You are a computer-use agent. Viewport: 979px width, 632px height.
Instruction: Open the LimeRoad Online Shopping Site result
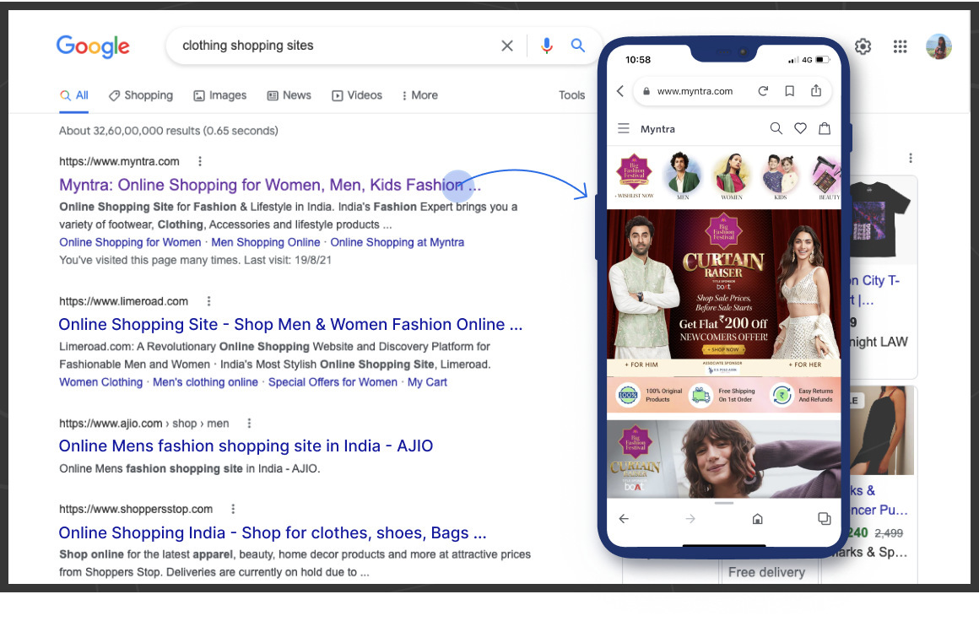click(290, 325)
